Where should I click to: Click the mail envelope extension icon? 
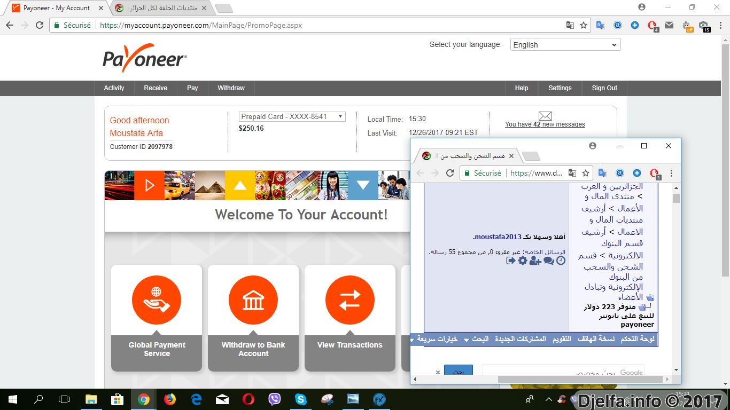pyautogui.click(x=669, y=25)
